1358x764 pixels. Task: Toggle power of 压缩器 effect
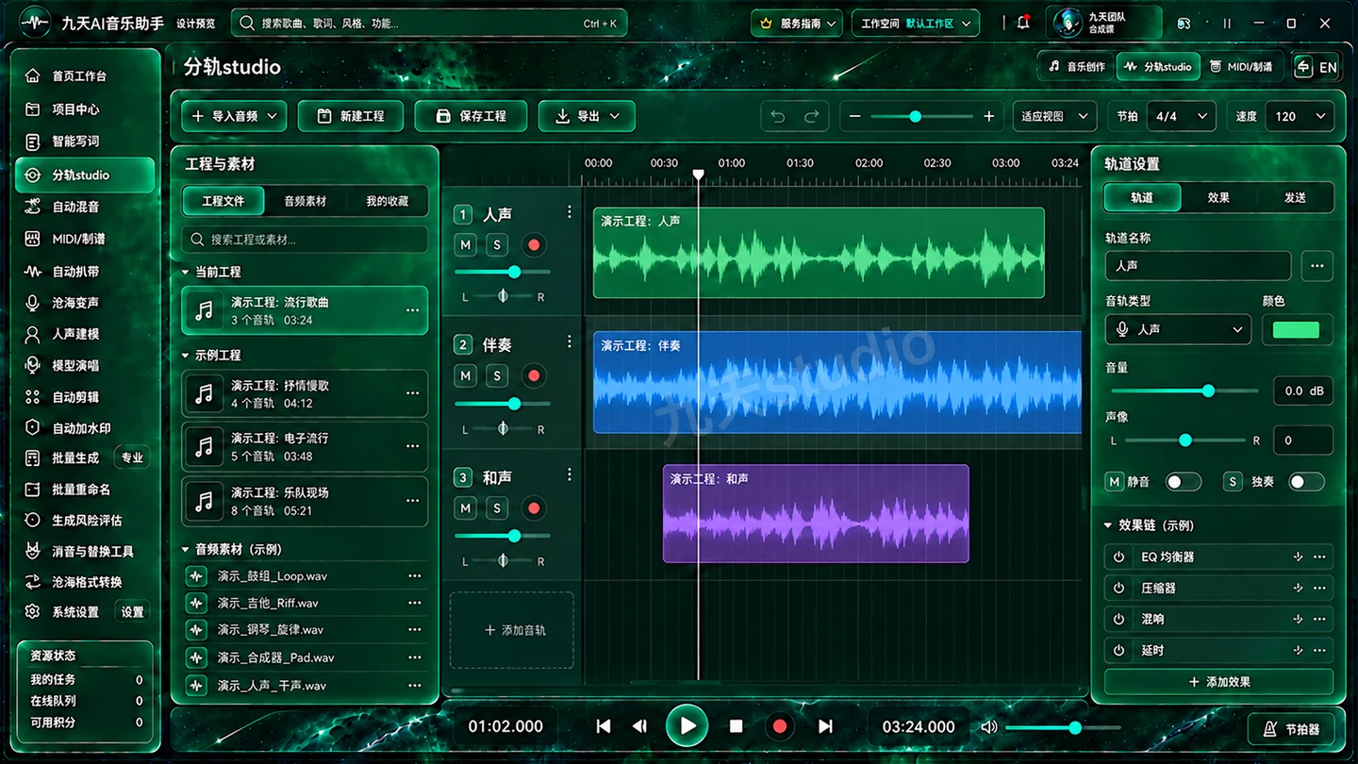tap(1118, 588)
